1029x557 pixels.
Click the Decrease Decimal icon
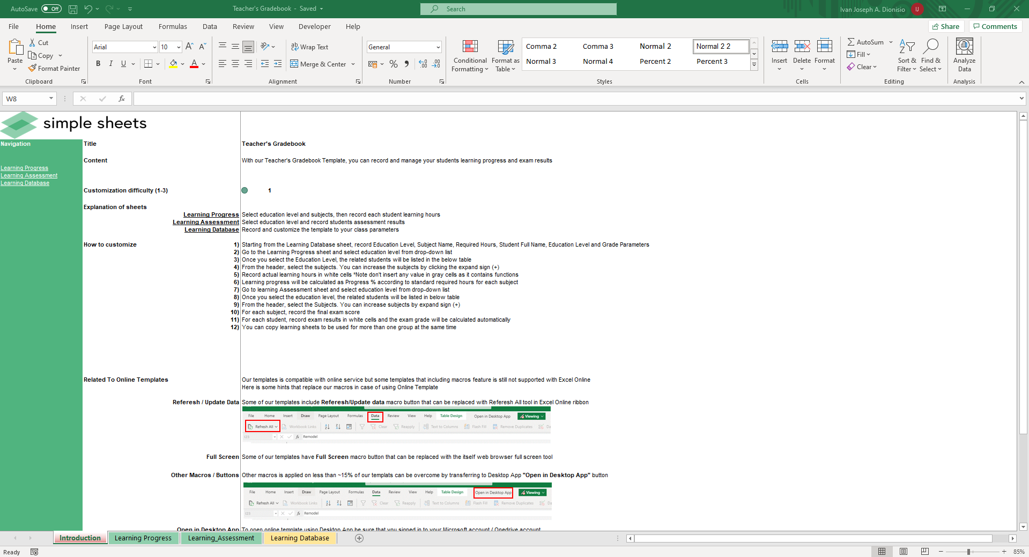pos(436,64)
